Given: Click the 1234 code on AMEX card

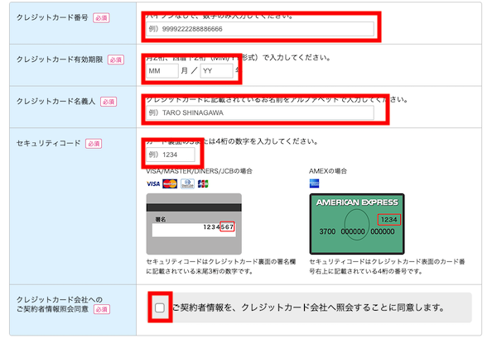Looking at the screenshot, I should 389,219.
